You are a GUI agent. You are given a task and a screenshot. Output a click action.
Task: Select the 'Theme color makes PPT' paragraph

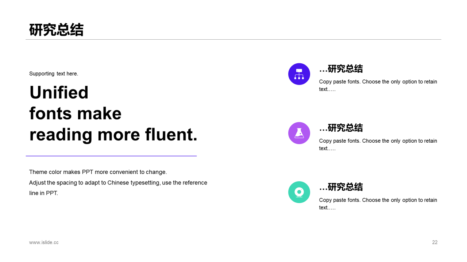pyautogui.click(x=118, y=182)
